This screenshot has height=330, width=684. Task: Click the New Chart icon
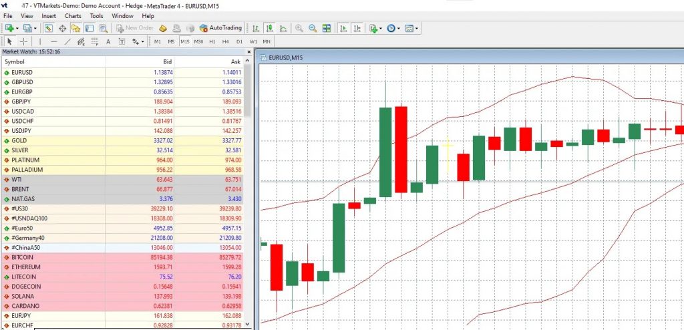[x=9, y=28]
